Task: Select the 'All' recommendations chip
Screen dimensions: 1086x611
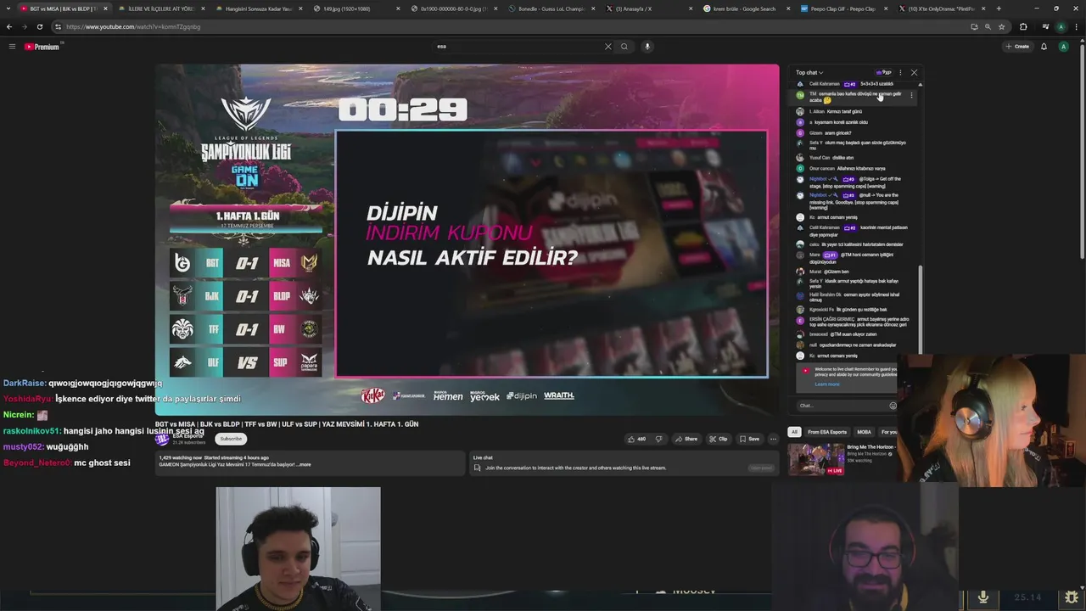Action: click(794, 432)
